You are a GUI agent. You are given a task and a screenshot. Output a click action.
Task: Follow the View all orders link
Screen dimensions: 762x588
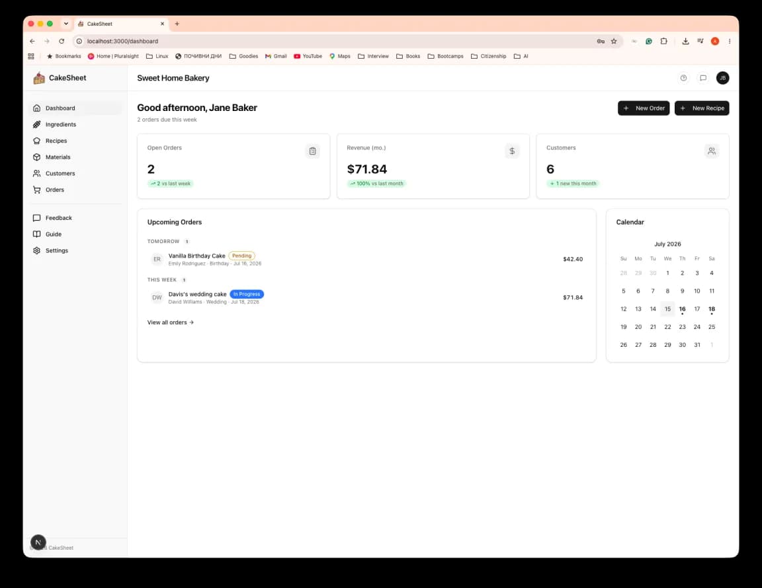coord(171,322)
